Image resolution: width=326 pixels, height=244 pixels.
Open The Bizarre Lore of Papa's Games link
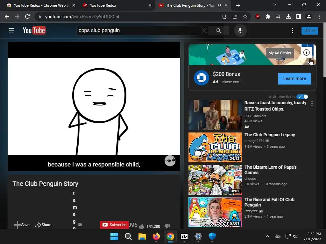[270, 170]
